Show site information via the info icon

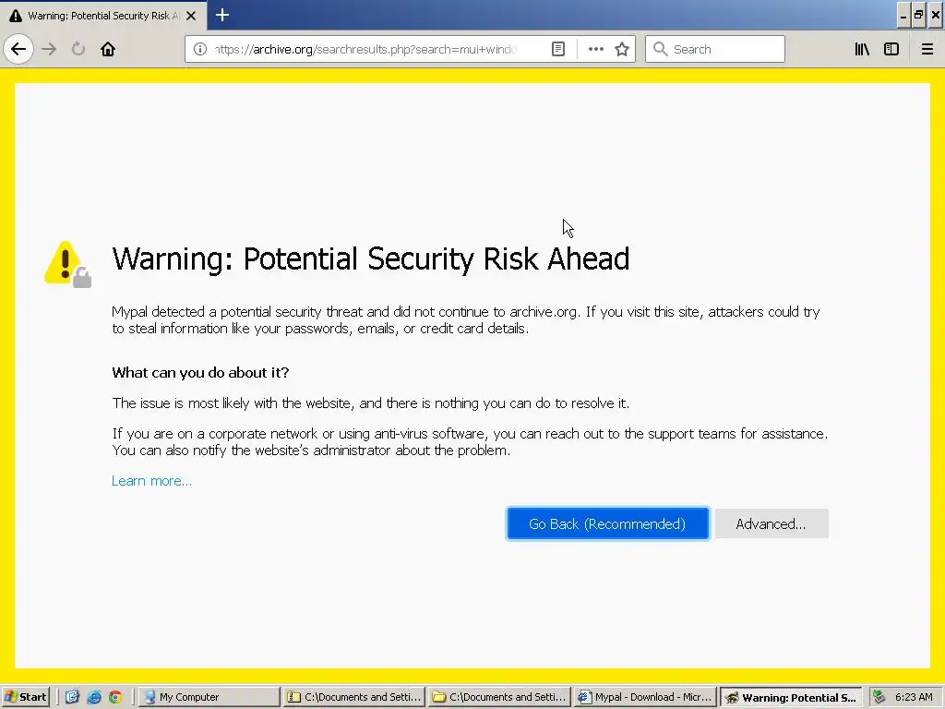coord(200,49)
